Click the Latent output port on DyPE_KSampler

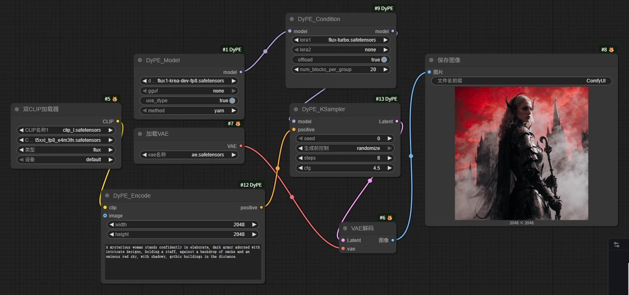397,121
